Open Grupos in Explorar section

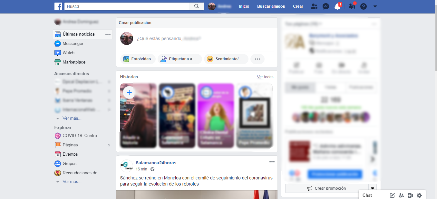click(x=69, y=163)
